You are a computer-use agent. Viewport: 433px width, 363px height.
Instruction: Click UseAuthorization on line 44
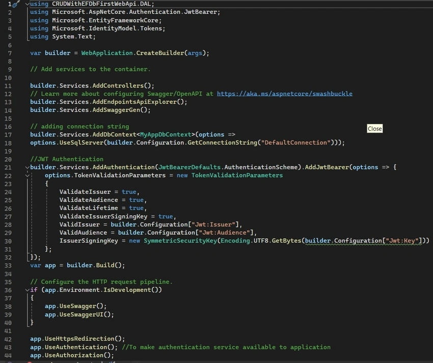74,355
